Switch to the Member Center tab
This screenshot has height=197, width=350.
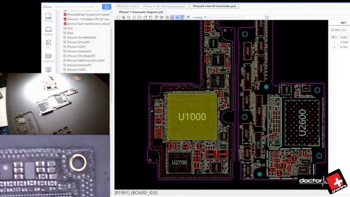(x=127, y=6)
